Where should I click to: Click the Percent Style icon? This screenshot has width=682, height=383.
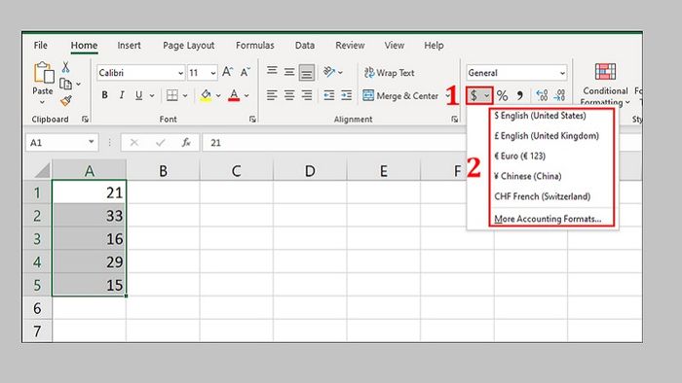[503, 95]
